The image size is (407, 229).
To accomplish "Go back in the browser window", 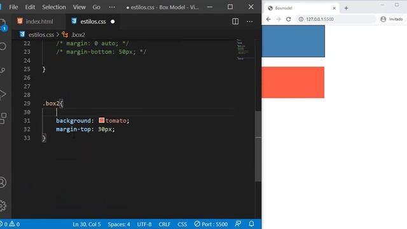I will coord(268,19).
